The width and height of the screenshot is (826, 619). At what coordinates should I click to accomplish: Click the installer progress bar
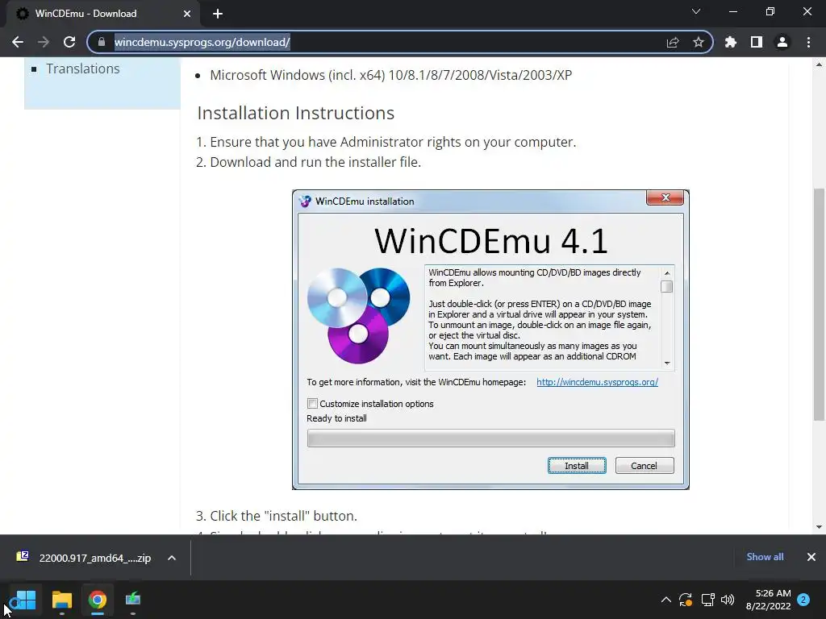(x=490, y=438)
